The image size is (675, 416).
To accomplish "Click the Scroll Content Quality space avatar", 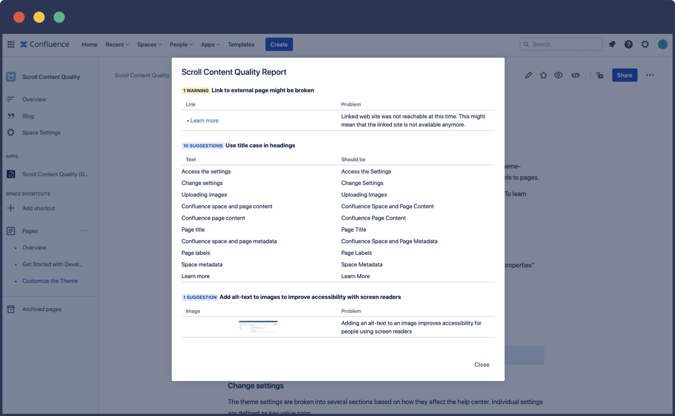I will pyautogui.click(x=11, y=77).
